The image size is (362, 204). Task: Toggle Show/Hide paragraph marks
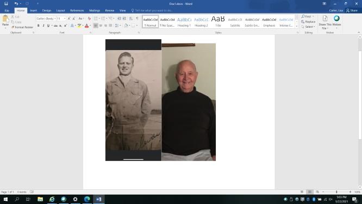pyautogui.click(x=137, y=18)
